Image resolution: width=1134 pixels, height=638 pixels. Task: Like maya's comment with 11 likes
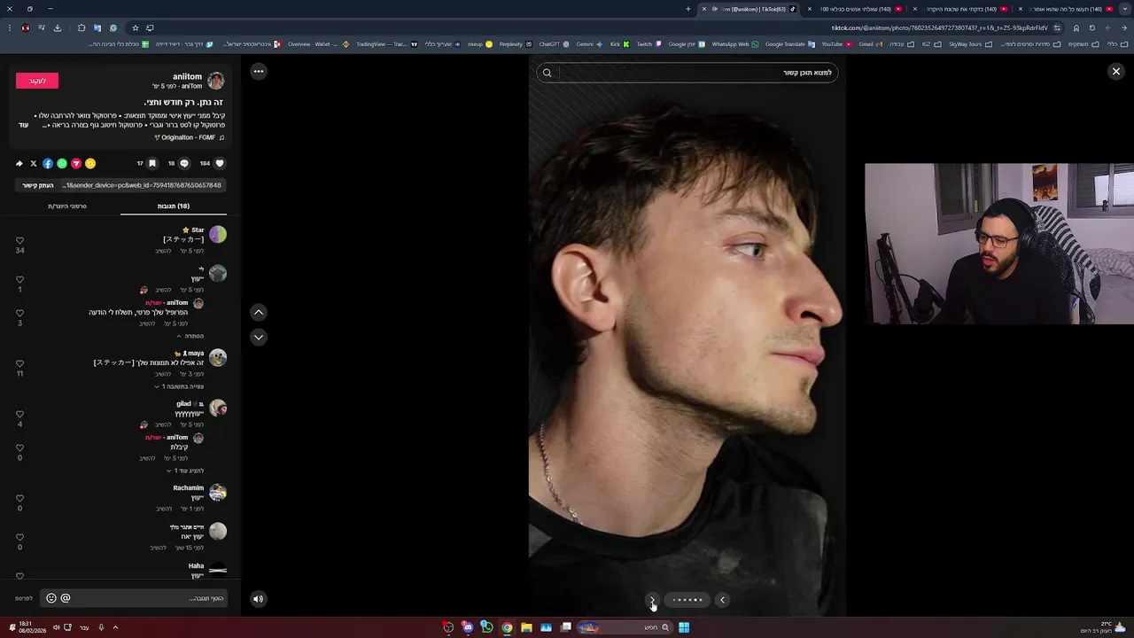(x=19, y=363)
